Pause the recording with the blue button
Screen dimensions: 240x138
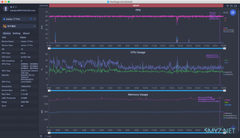coord(233,13)
